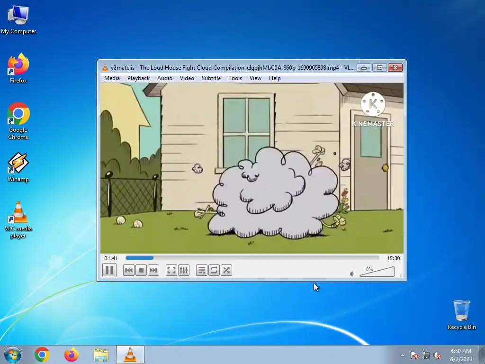Image resolution: width=485 pixels, height=364 pixels.
Task: Select Google Chrome desktop shortcut
Action: click(18, 121)
